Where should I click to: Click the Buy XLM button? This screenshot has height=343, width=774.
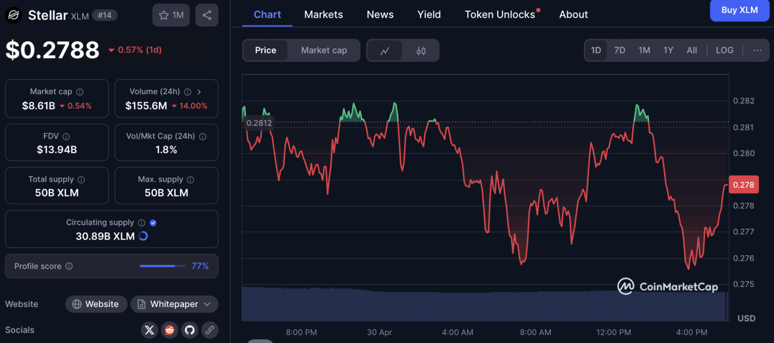pyautogui.click(x=739, y=10)
